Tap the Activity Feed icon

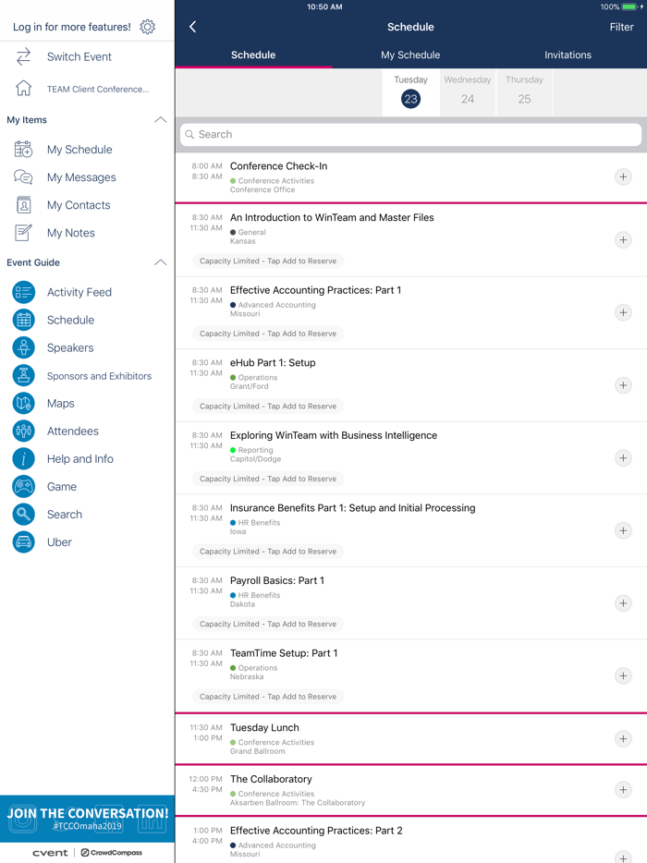click(x=24, y=292)
